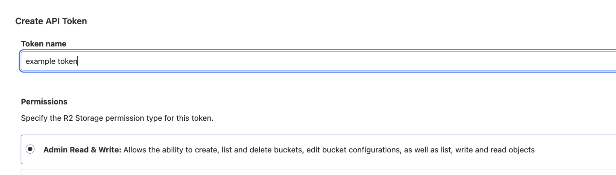Click into the Token name input field
This screenshot has width=616, height=175.
coord(317,61)
